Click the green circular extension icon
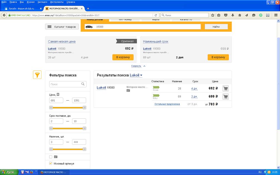This screenshot has height=175, width=280. click(261, 15)
